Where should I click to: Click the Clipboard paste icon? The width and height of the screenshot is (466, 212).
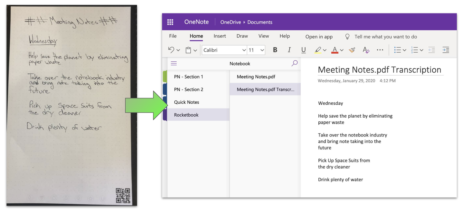(188, 50)
